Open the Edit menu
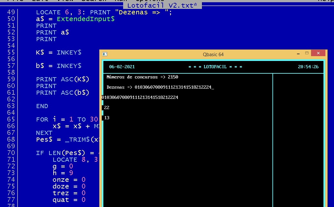 pos(40,1)
